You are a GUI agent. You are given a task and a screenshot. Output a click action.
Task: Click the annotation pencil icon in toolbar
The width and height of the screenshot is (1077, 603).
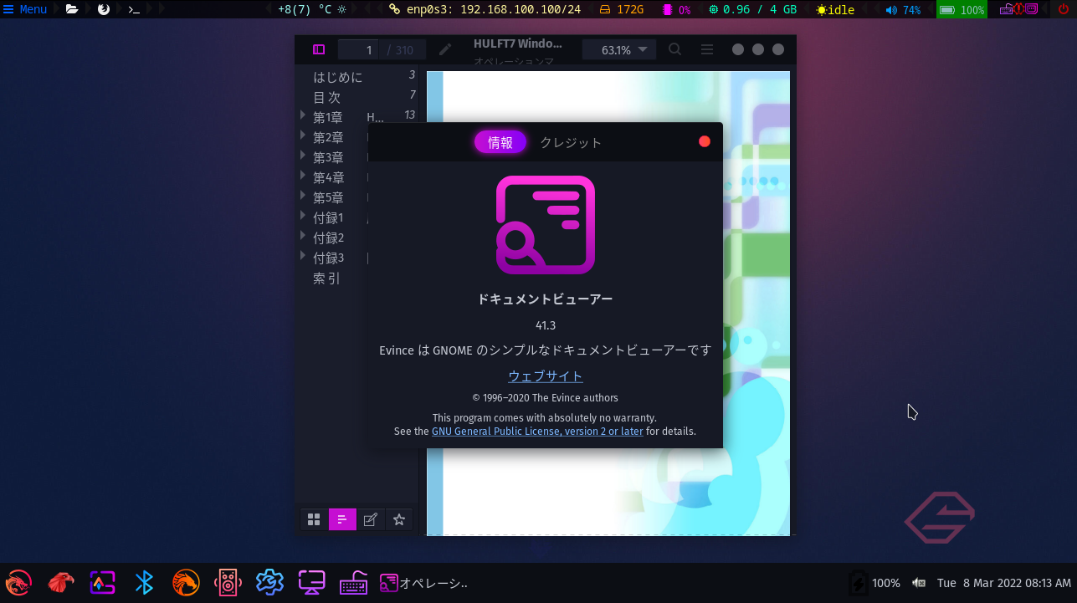(x=446, y=50)
